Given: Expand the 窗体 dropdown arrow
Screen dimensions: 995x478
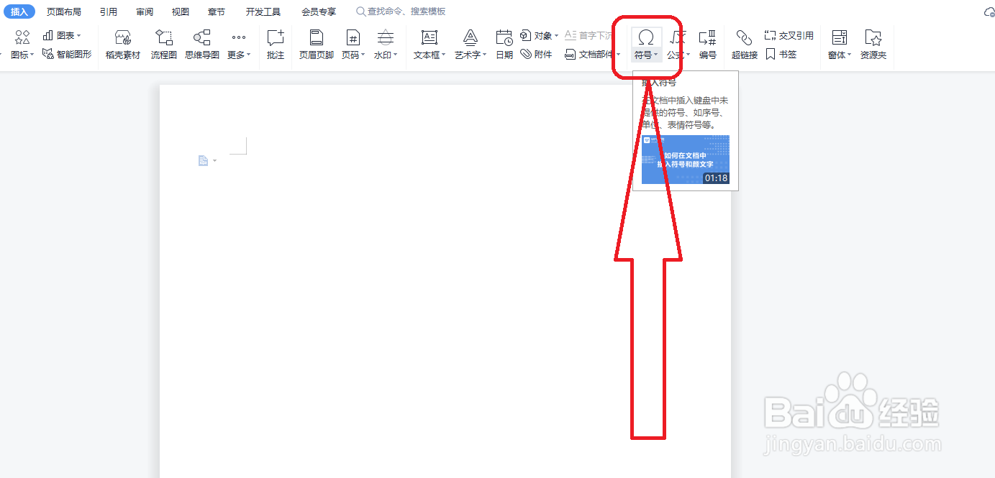Looking at the screenshot, I should (x=850, y=55).
